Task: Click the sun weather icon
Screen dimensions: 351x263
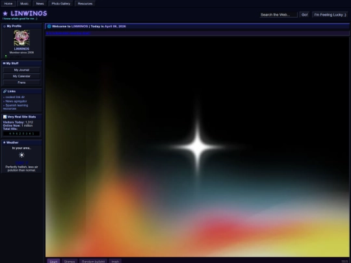Action: click(x=21, y=155)
